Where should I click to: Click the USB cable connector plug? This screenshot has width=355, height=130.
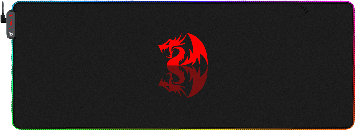click(3, 18)
